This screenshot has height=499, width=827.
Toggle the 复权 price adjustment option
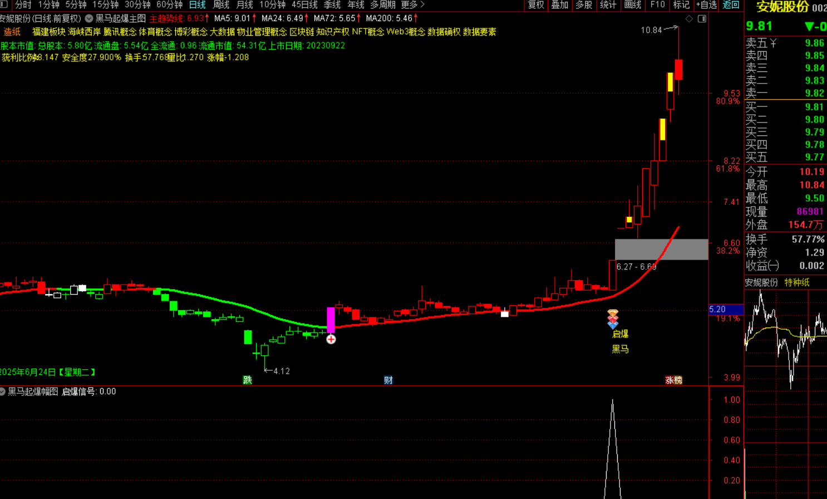click(x=535, y=4)
